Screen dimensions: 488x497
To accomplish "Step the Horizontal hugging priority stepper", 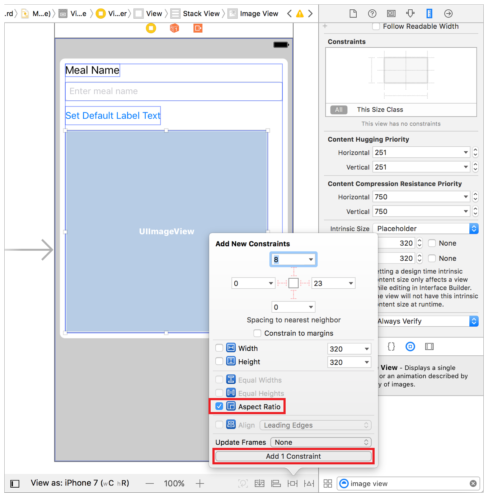I will point(475,152).
